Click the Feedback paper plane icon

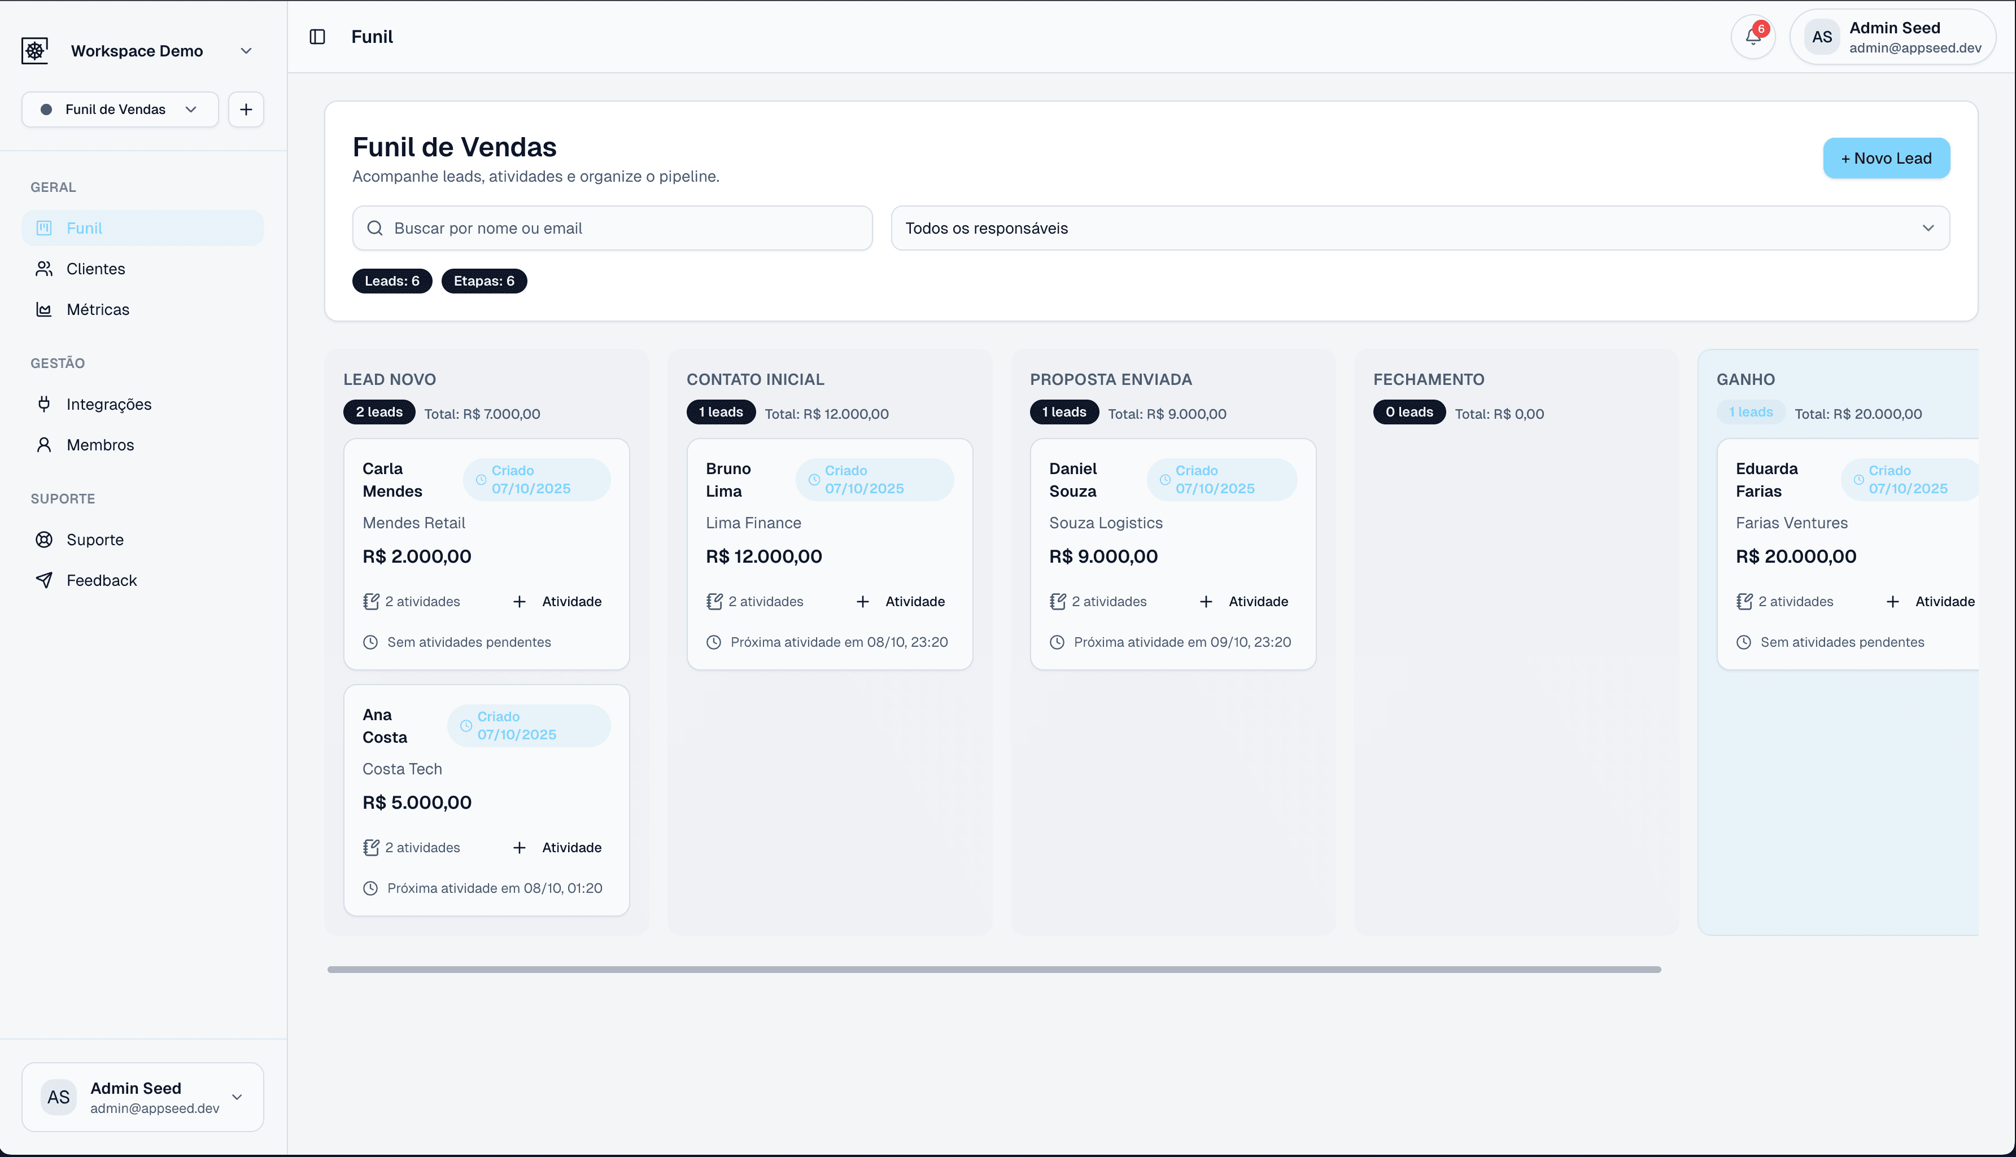(45, 580)
